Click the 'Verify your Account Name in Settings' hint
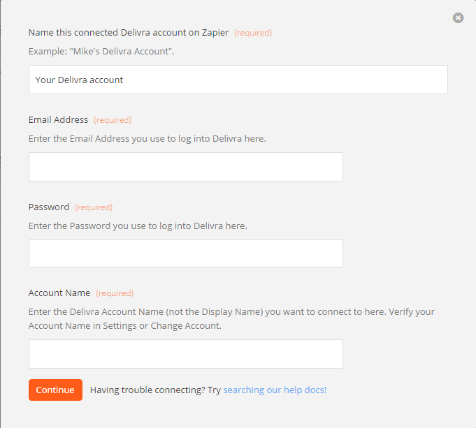Screen dimensions: 476x428 pos(231,318)
